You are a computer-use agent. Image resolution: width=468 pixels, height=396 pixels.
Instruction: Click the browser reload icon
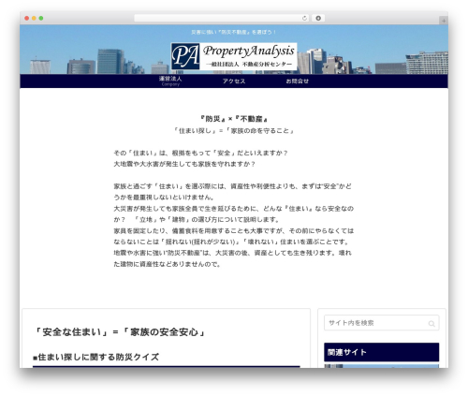pyautogui.click(x=304, y=18)
